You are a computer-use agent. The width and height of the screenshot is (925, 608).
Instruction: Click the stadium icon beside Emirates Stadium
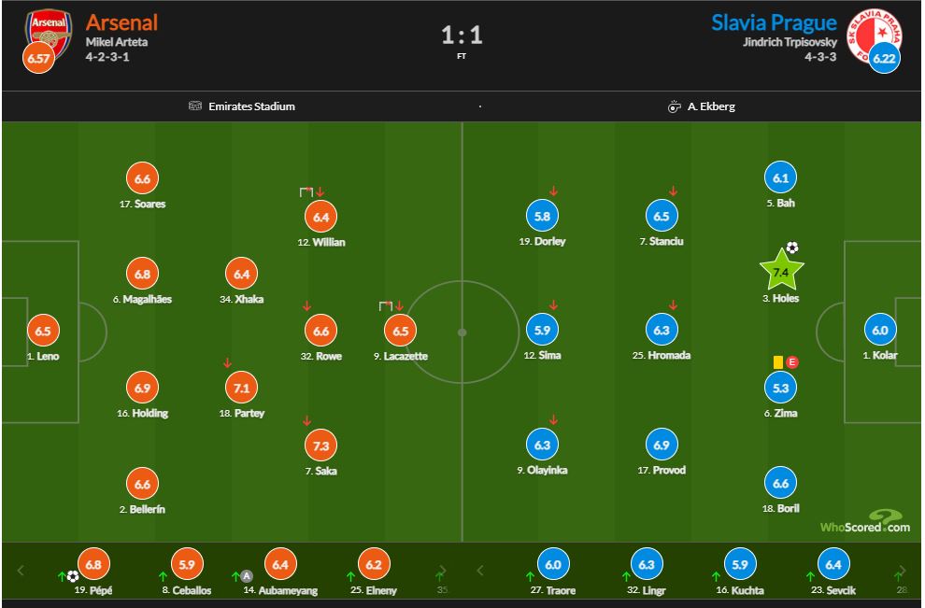pos(194,106)
